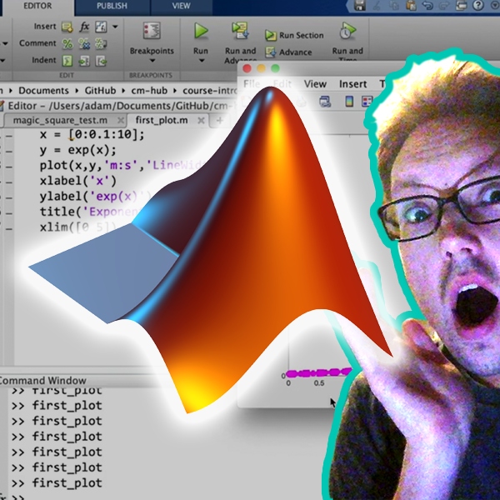Open the arrow before GitHub in the path
The height and width of the screenshot is (500, 500).
tap(77, 91)
